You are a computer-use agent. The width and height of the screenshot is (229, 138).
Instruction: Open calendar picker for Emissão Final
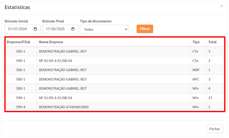(x=73, y=29)
